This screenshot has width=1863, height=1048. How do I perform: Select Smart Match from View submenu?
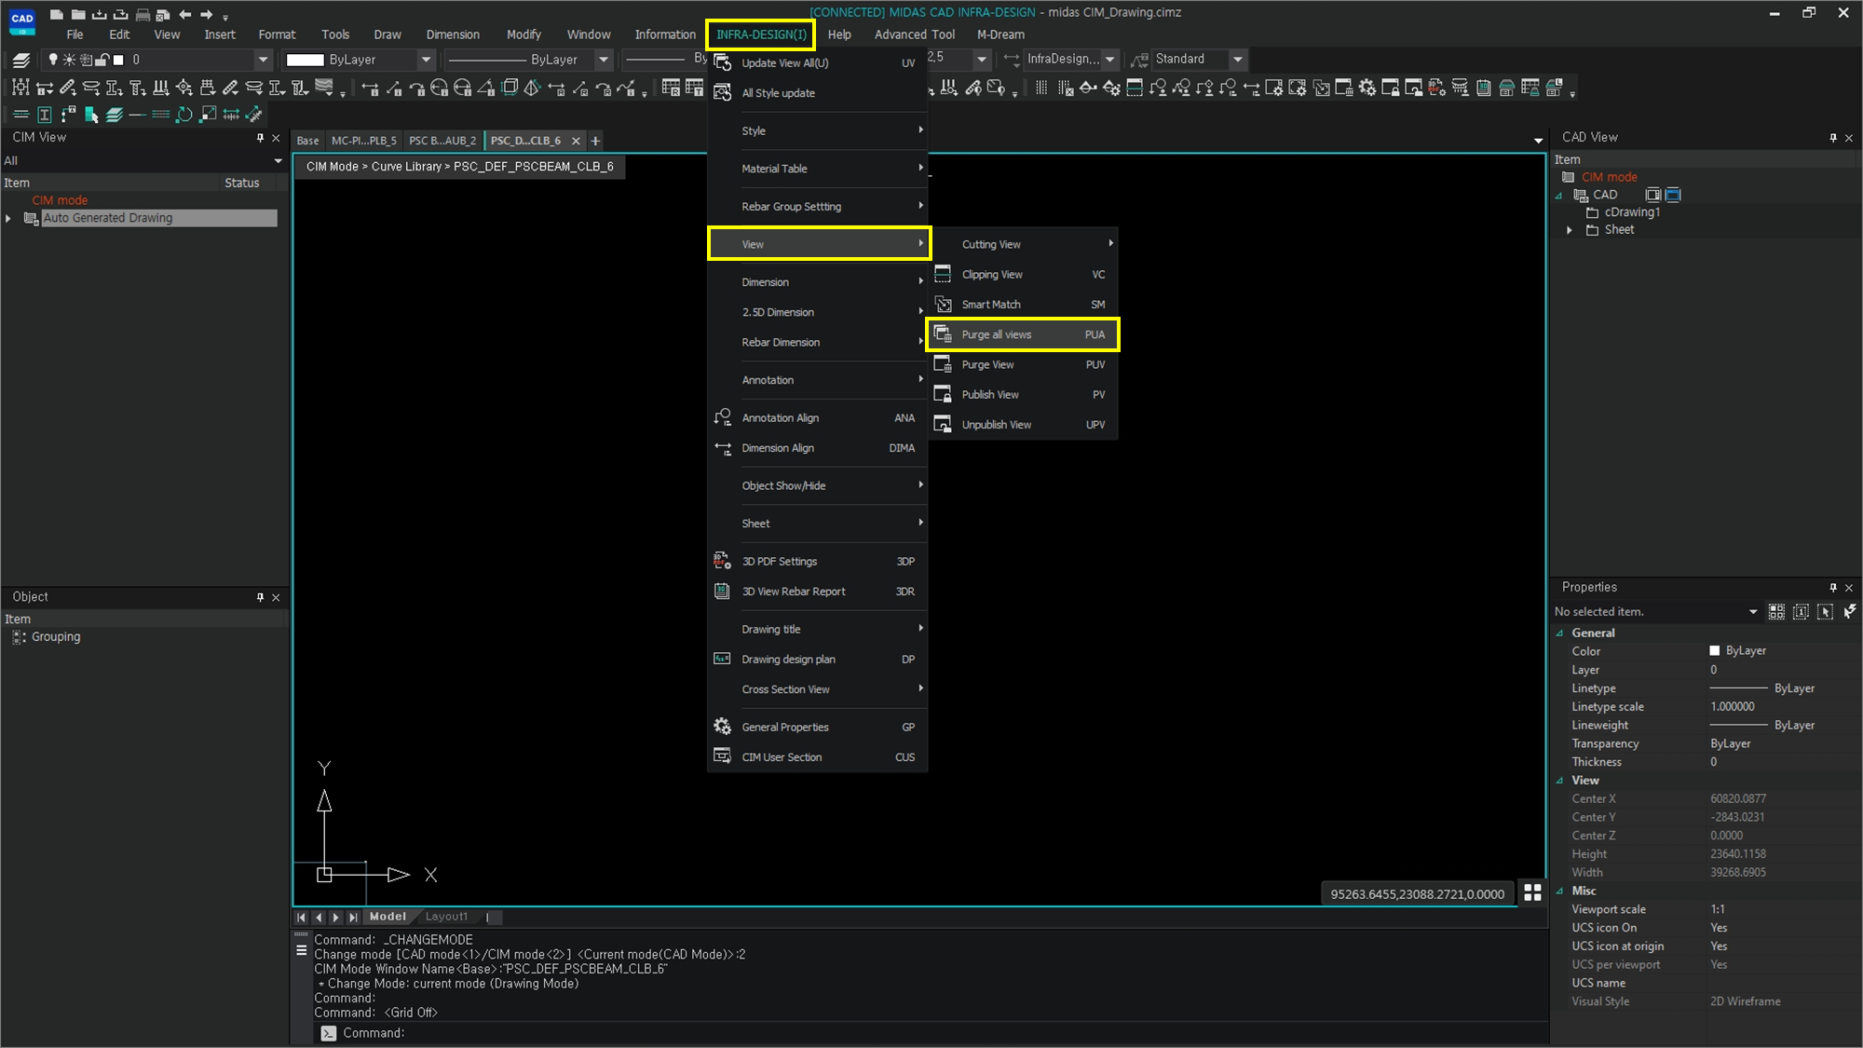point(1023,305)
